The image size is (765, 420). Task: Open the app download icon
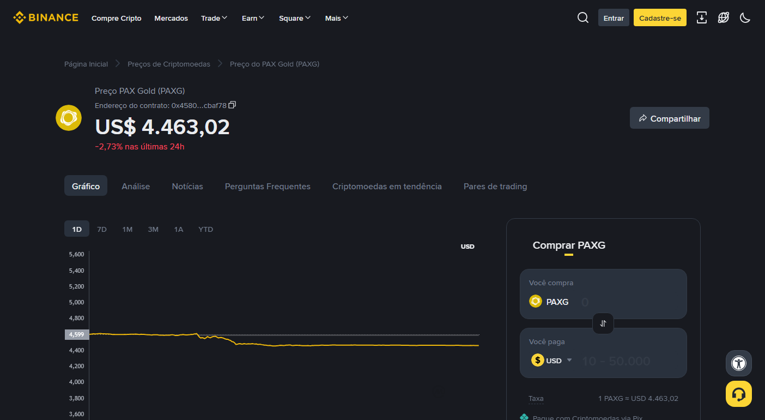pos(702,17)
